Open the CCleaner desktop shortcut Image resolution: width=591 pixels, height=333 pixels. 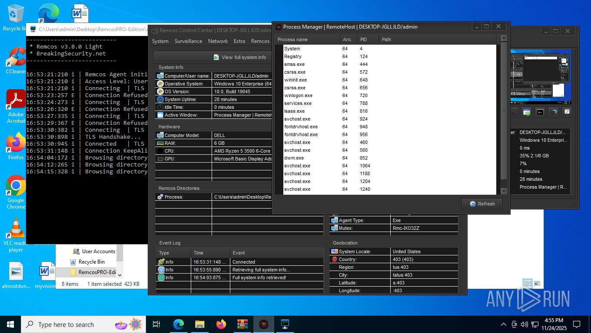click(16, 60)
